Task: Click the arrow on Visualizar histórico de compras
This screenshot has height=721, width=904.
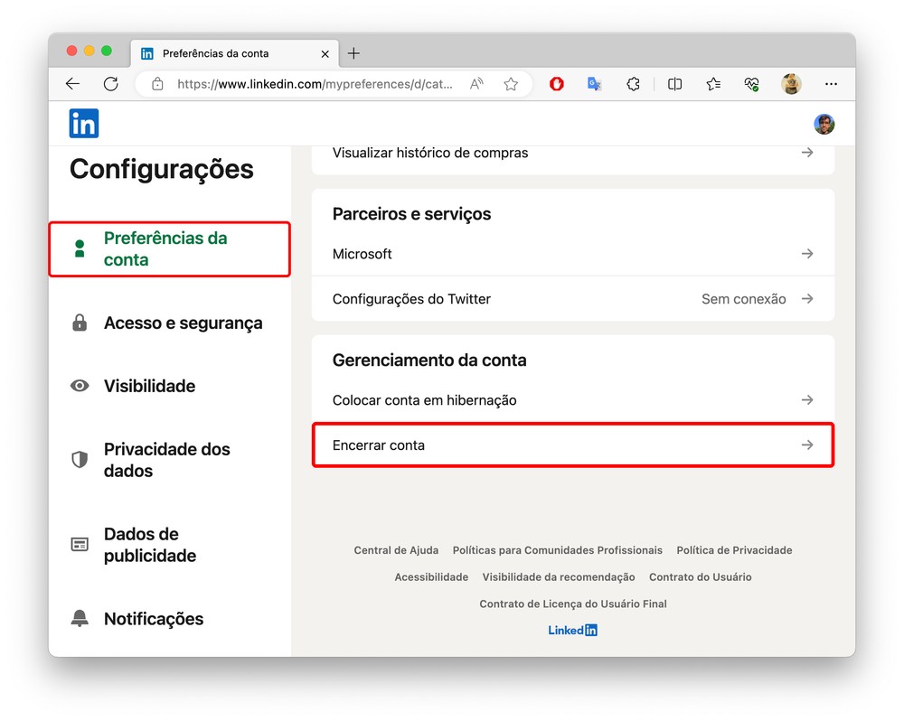Action: coord(807,152)
